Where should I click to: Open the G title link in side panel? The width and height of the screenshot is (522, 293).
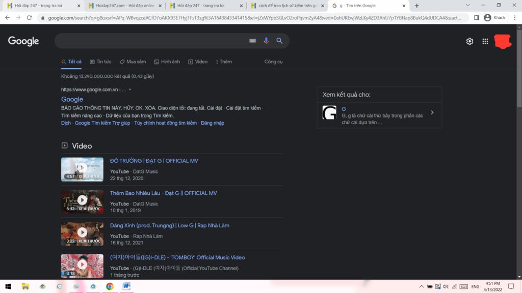(x=344, y=109)
